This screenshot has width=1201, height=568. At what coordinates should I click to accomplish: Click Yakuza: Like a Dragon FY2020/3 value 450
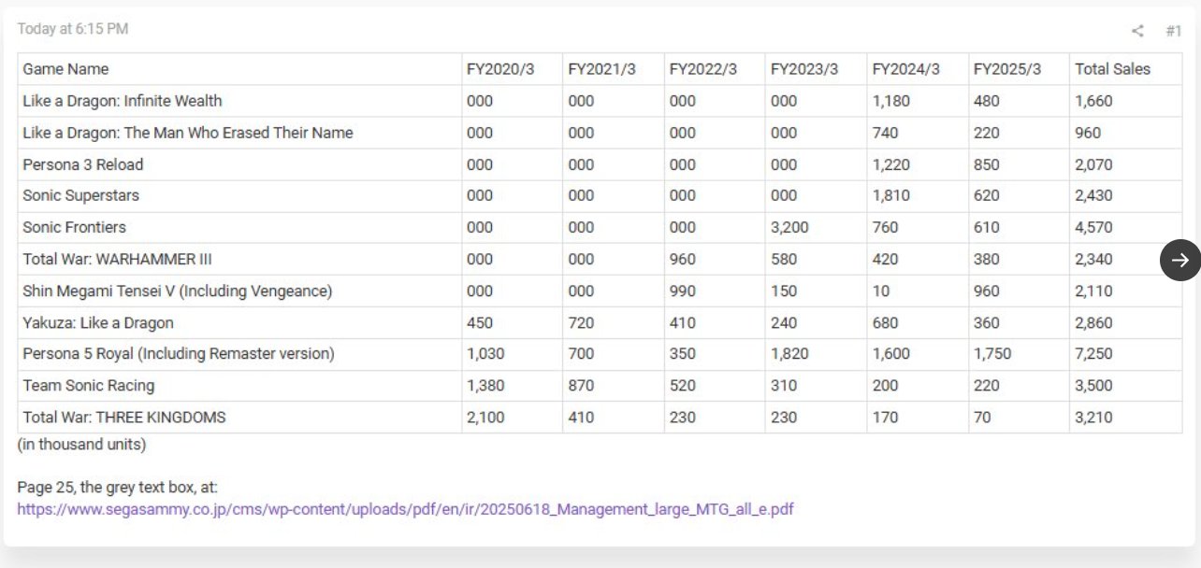coord(480,322)
